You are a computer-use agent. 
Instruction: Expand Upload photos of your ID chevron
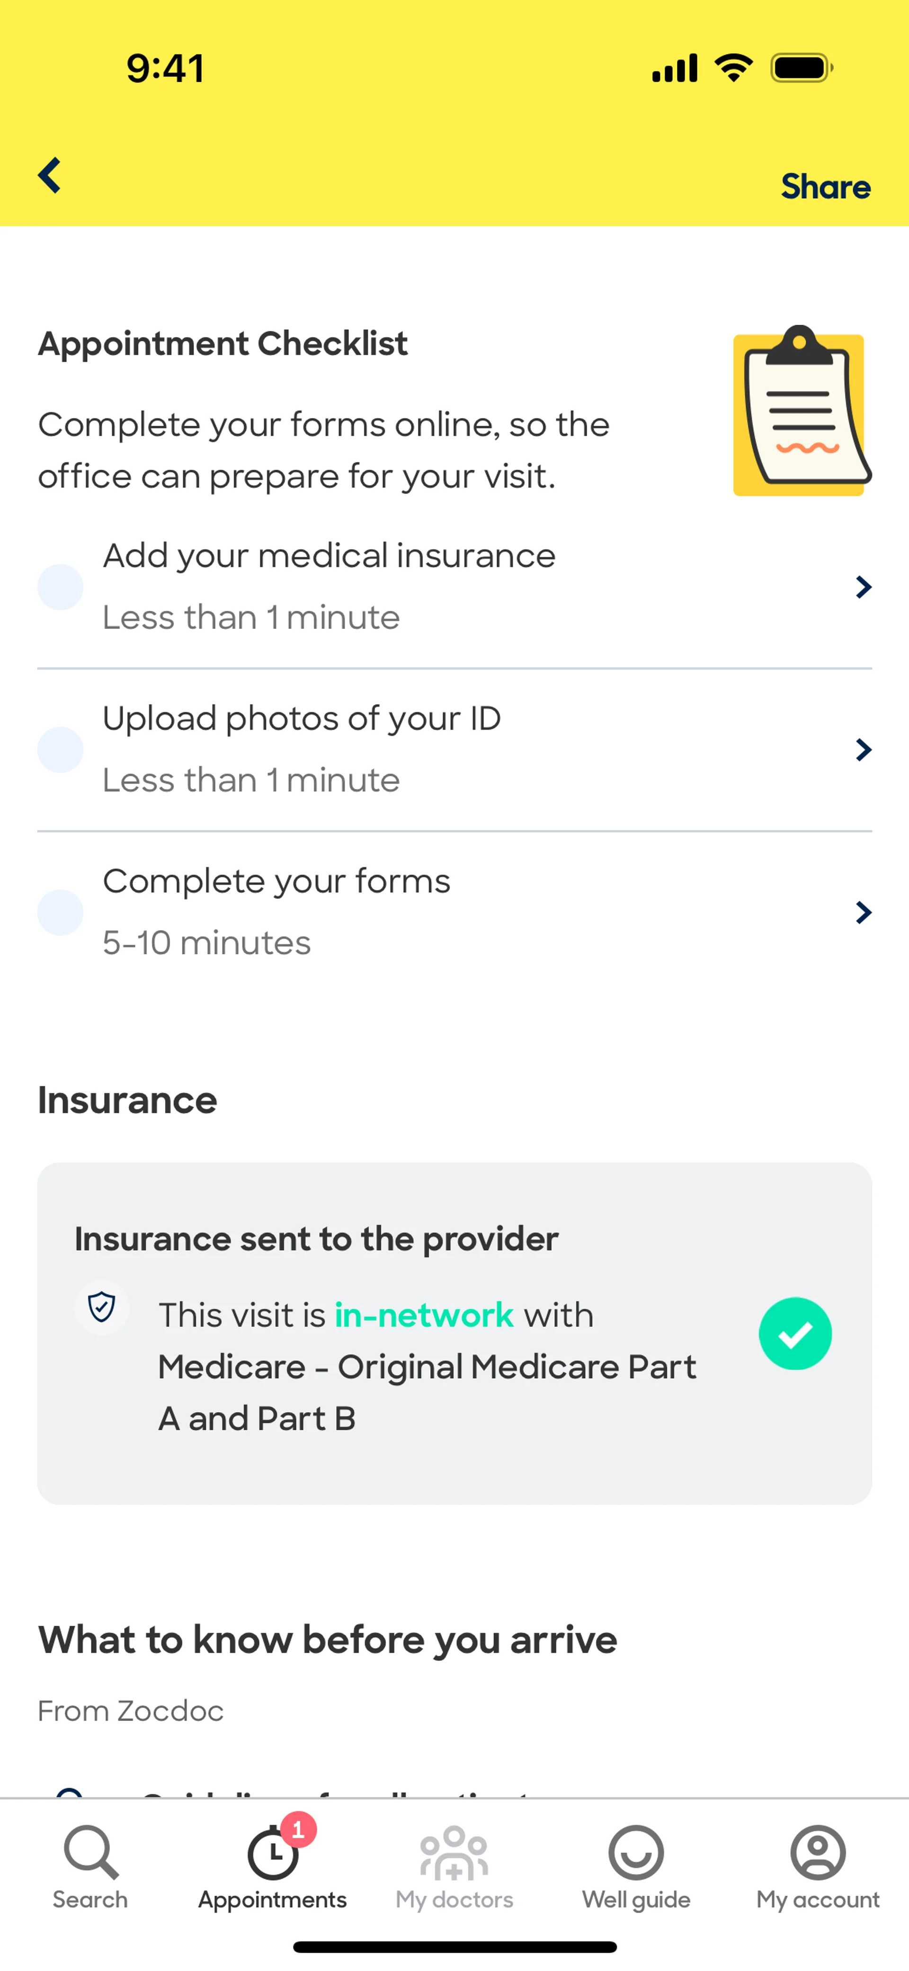coord(863,750)
